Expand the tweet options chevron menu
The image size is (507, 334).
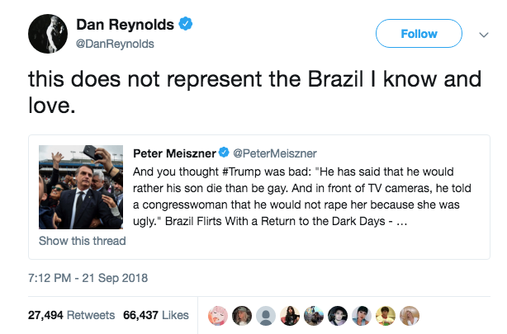click(x=483, y=35)
